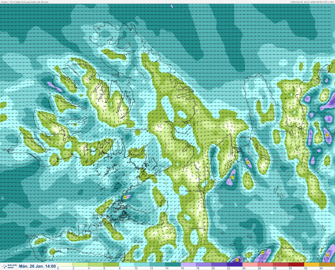
Task: Pick the 24–26 m/s light pink legend swatch
Action: (x=250, y=264)
